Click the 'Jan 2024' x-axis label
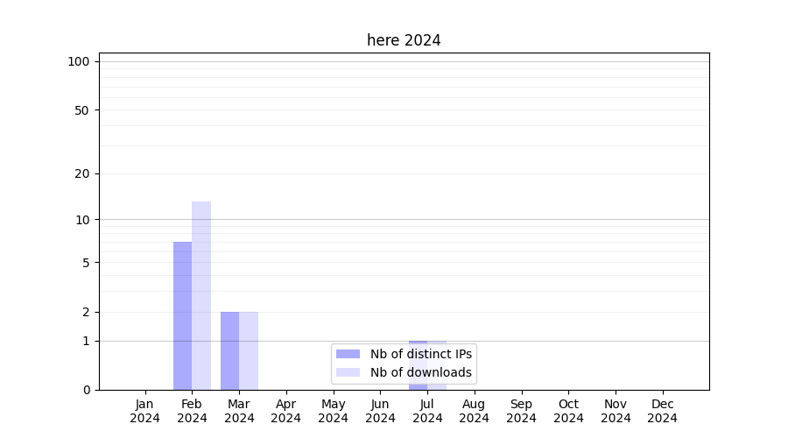788x438 pixels. (144, 411)
